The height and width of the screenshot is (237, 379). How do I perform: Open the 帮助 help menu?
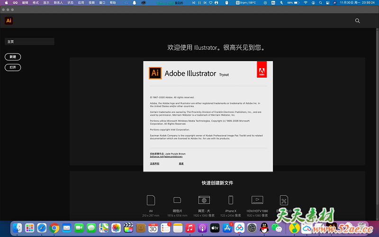[x=113, y=3]
